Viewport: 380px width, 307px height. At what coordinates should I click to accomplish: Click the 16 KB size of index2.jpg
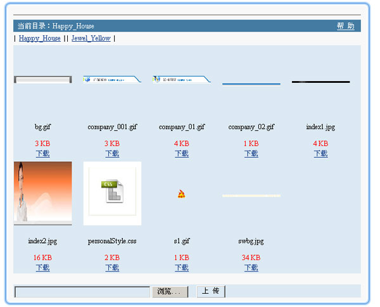tap(42, 258)
